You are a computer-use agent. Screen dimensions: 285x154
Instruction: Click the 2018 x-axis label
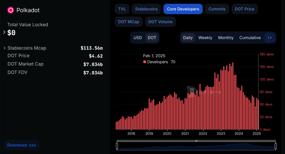(131, 133)
